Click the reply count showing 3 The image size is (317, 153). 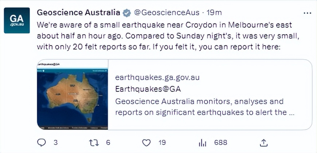point(56,142)
